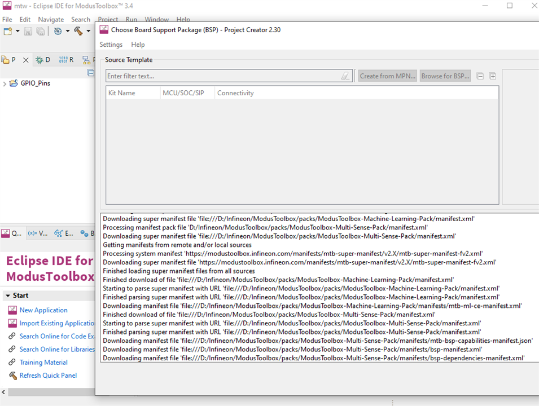The width and height of the screenshot is (539, 406).
Task: Click the Project Creator title bar icon
Action: pos(104,29)
